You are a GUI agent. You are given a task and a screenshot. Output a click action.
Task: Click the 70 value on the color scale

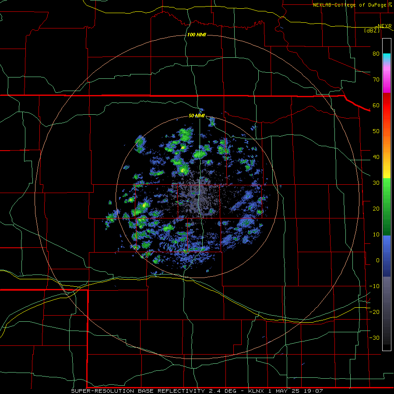point(376,80)
